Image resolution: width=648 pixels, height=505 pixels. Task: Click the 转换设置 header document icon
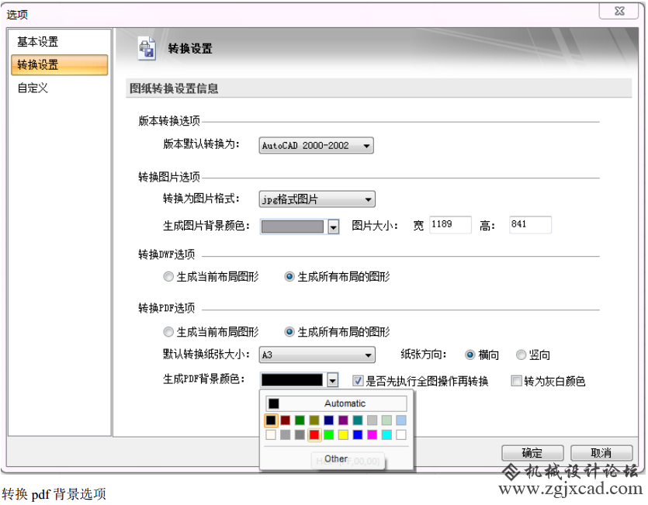[x=147, y=49]
